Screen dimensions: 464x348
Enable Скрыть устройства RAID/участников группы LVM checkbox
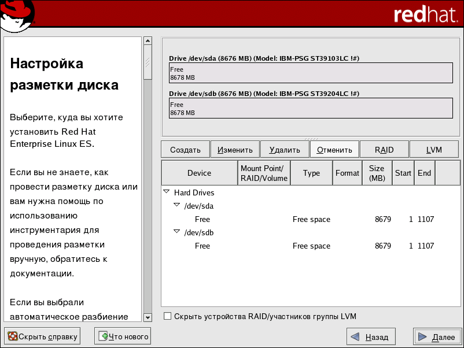pyautogui.click(x=168, y=316)
